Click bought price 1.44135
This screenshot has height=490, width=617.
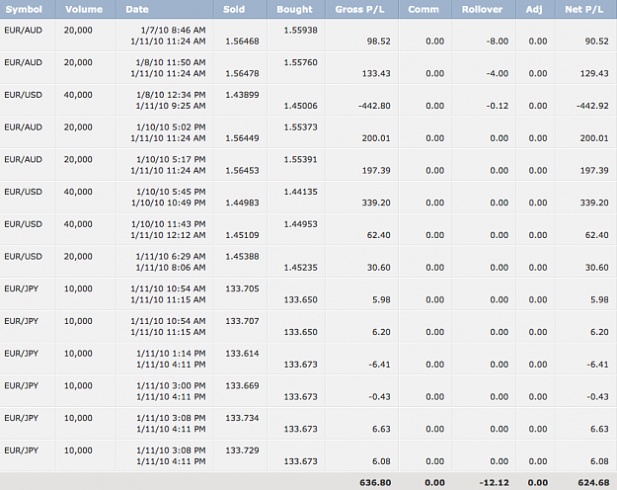pos(301,192)
